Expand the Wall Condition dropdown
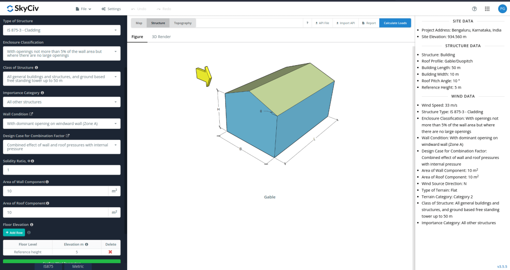This screenshot has height=270, width=510. tap(62, 123)
